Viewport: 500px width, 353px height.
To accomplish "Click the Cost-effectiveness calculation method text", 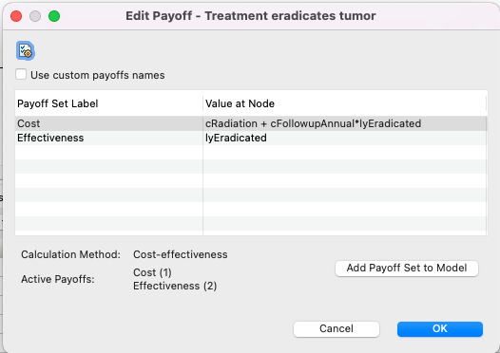I will [x=181, y=254].
